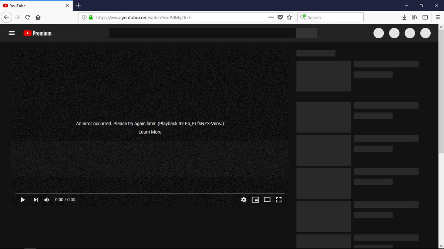
Task: Skip to the next video
Action: coord(36,200)
